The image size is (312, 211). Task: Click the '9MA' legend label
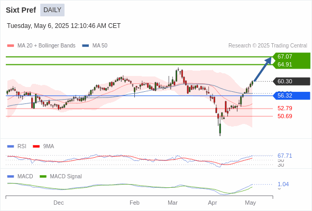[x=49, y=147]
